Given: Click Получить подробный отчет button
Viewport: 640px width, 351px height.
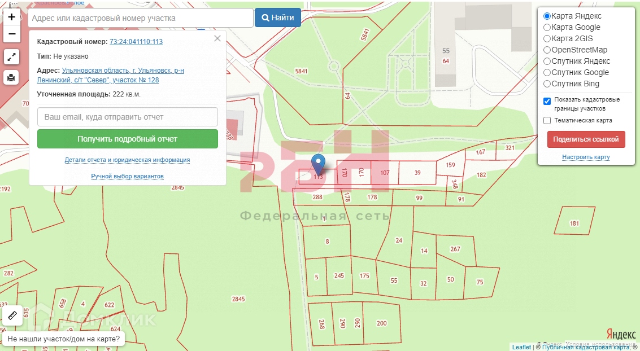Looking at the screenshot, I should pos(127,139).
